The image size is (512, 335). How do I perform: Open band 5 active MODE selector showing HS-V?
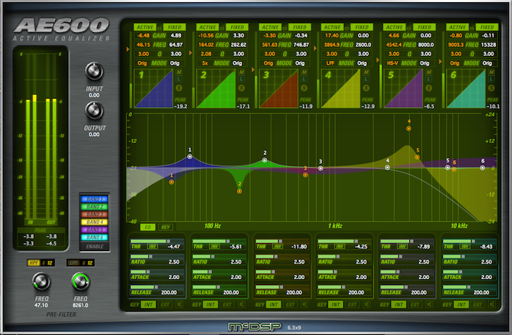pyautogui.click(x=392, y=63)
